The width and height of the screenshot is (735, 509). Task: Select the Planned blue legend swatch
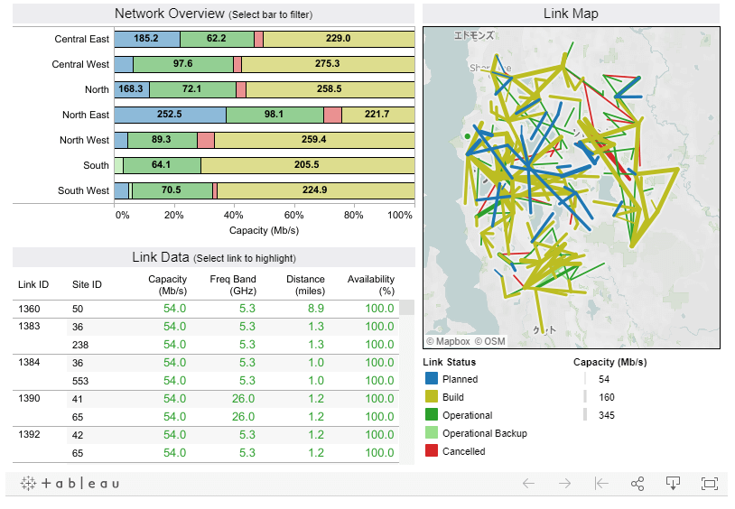(432, 379)
